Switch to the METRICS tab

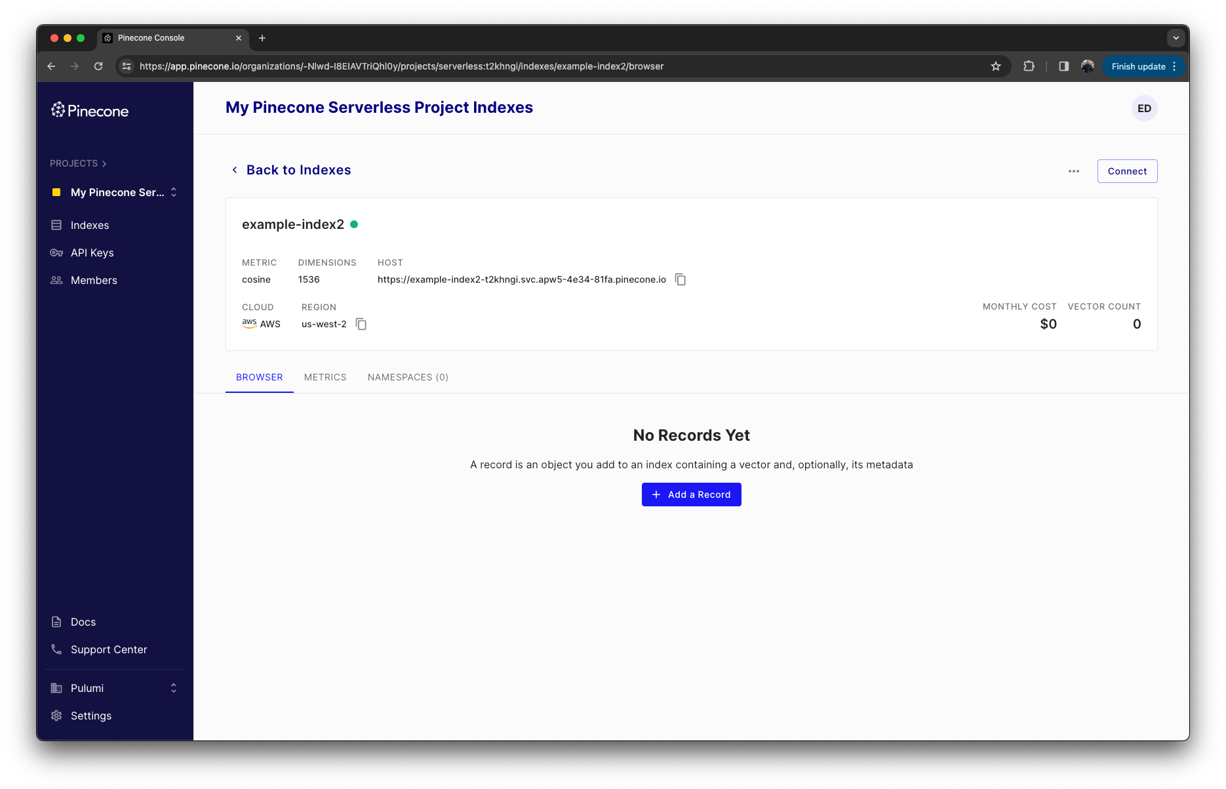pyautogui.click(x=325, y=377)
